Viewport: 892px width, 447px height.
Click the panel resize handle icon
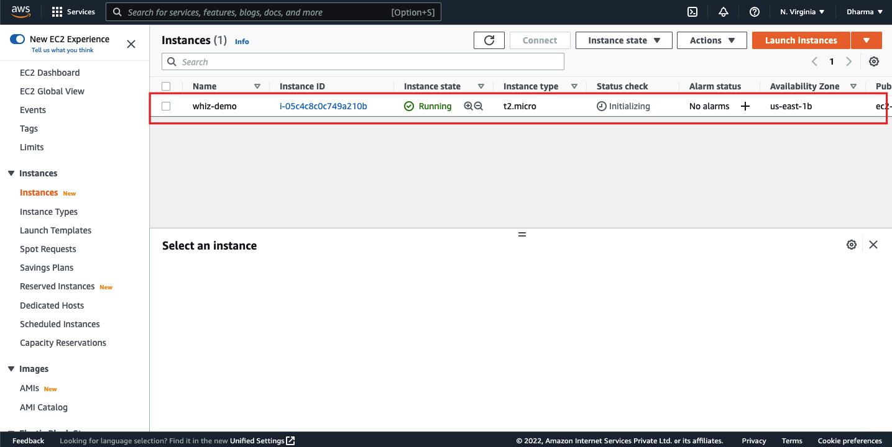pos(522,234)
